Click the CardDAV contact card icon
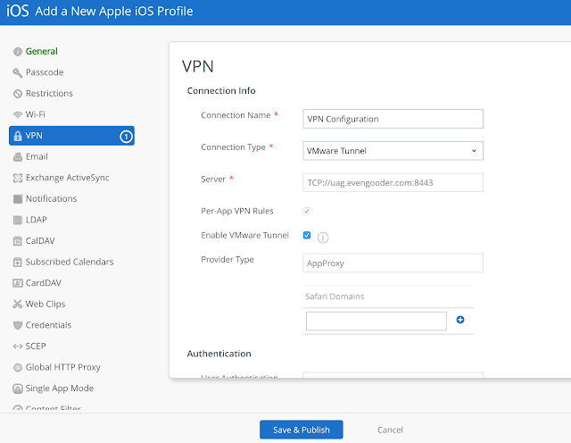This screenshot has height=443, width=571. 18,283
